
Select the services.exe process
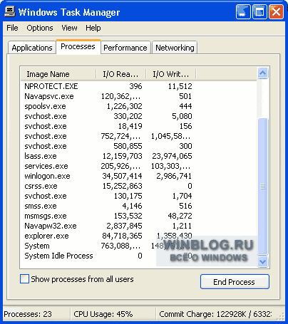[x=108, y=166]
